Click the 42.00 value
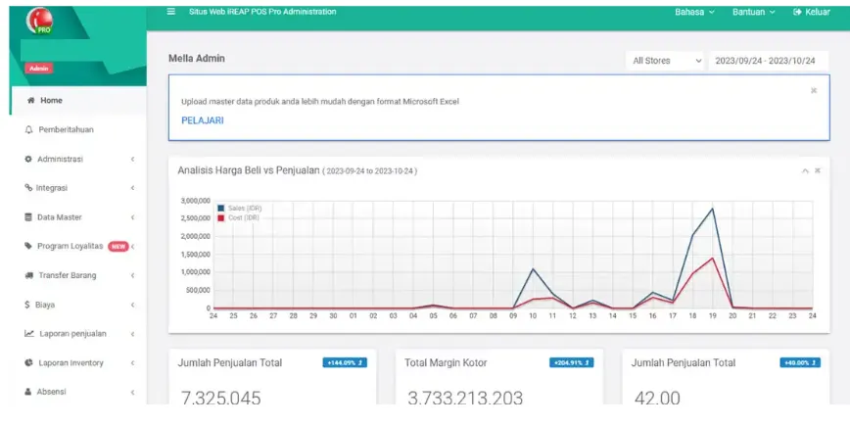Image resolution: width=850 pixels, height=426 pixels. (657, 398)
